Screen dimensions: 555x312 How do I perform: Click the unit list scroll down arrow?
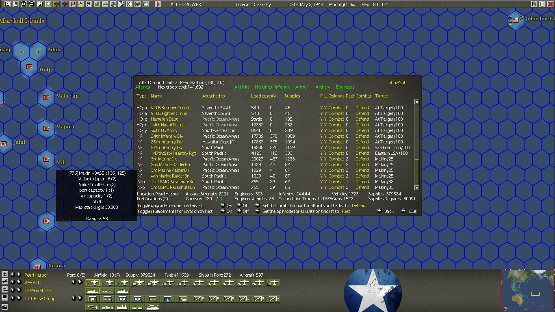pos(416,188)
